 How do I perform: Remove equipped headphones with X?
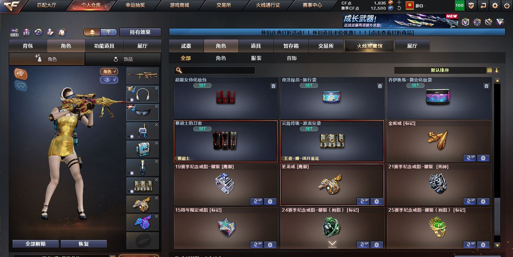click(157, 88)
